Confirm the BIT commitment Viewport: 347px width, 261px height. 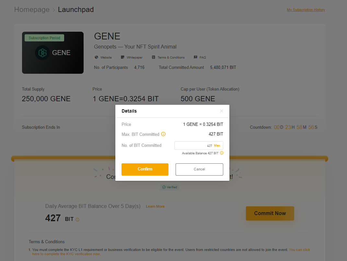pos(145,169)
